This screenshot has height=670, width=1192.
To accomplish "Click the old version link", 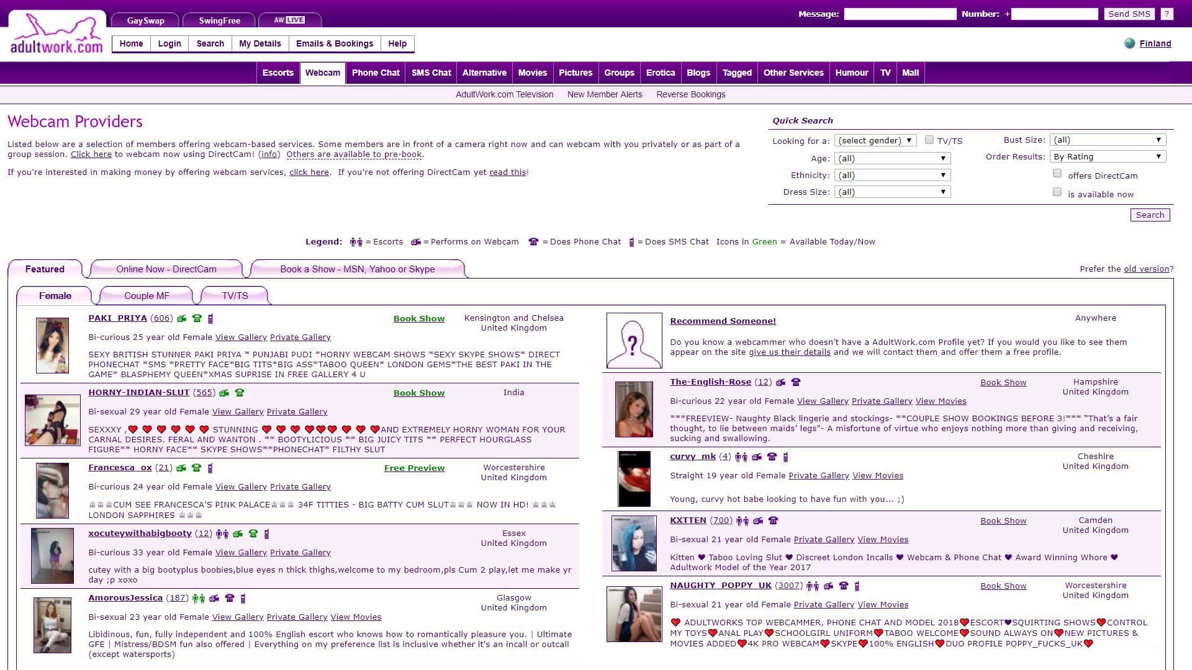I will [x=1146, y=269].
